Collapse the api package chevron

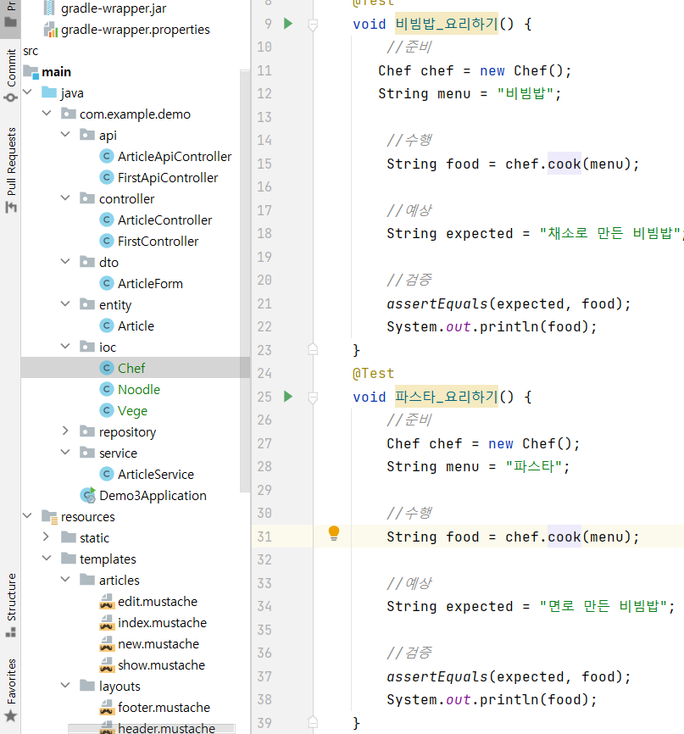pyautogui.click(x=65, y=135)
